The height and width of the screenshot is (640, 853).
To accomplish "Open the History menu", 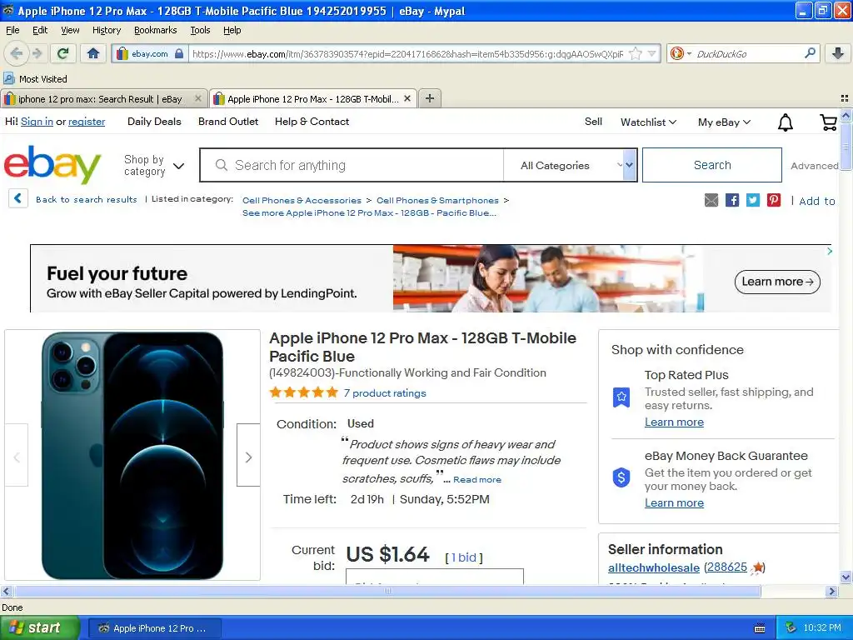I will click(106, 30).
